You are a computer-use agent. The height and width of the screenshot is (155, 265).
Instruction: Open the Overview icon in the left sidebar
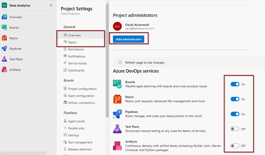[4, 17]
